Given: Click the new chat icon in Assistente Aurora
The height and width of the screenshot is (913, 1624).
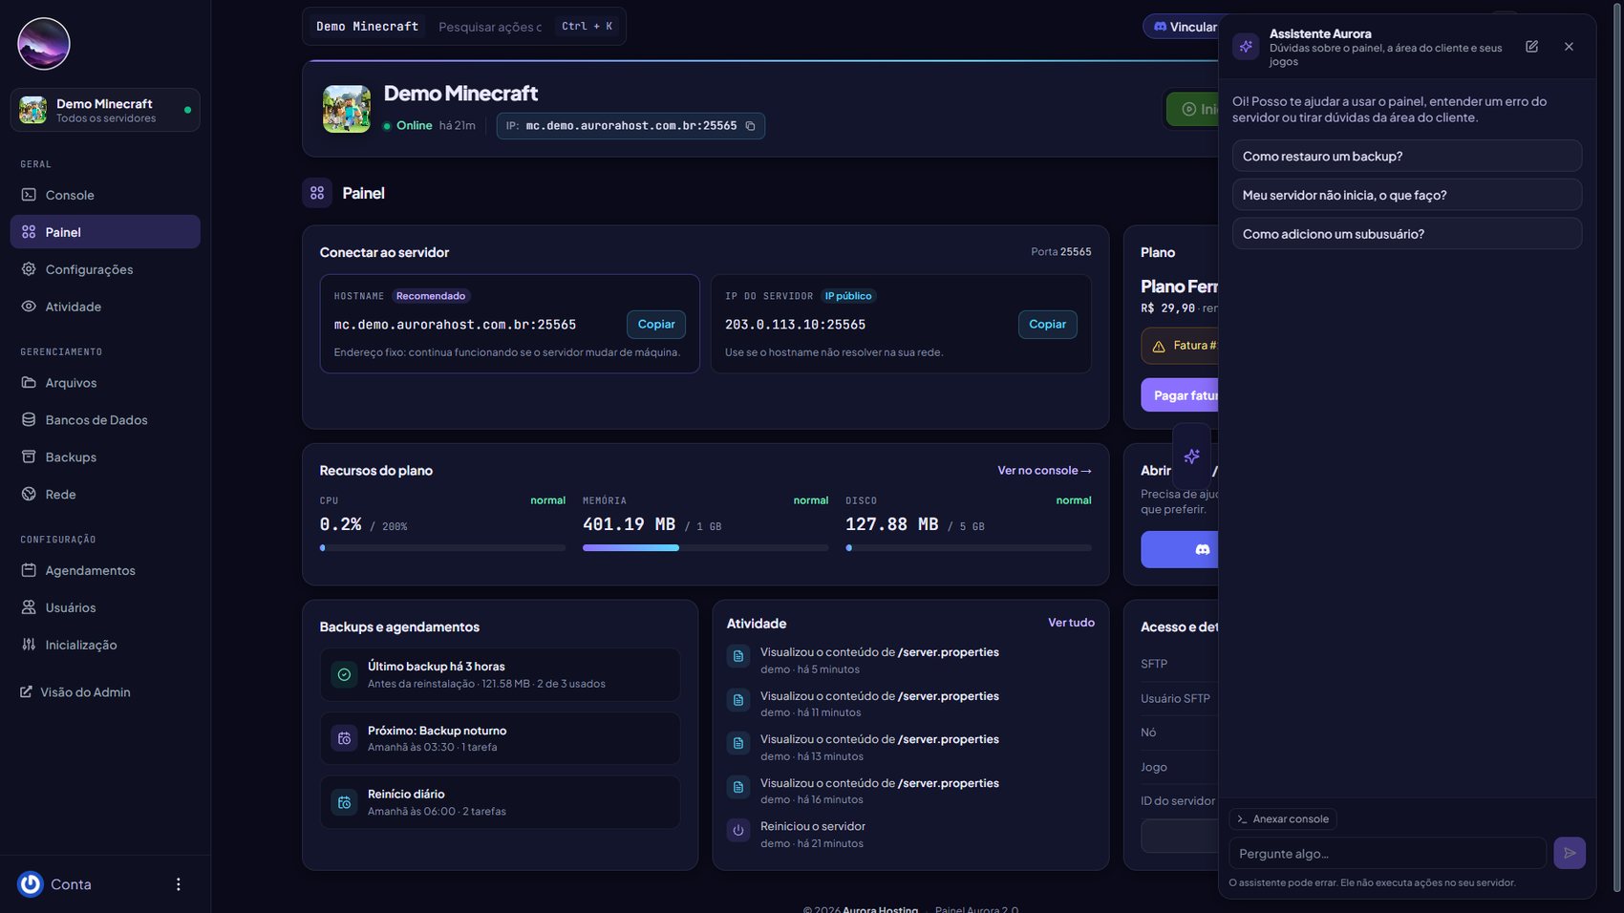Looking at the screenshot, I should [x=1531, y=47].
